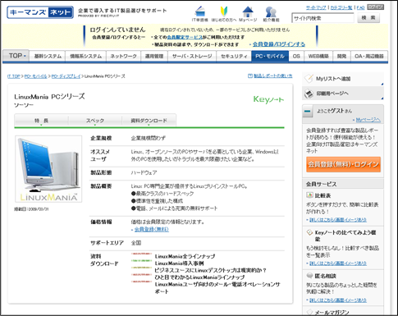
Task: Click the LinuxMania product thumbnail image
Action: tap(48, 169)
